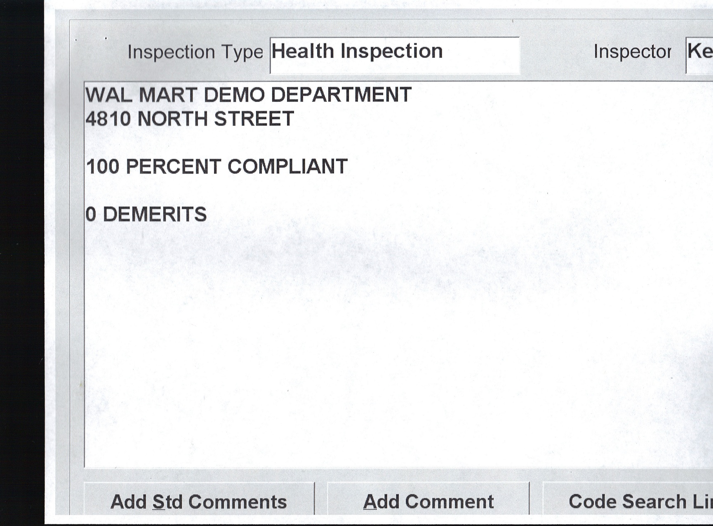Image resolution: width=713 pixels, height=526 pixels.
Task: Place cursor on the word PERCENT
Action: [x=173, y=167]
